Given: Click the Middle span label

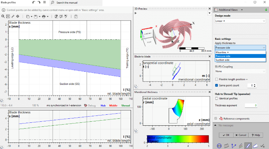Looking at the screenshot, I should [113, 106].
